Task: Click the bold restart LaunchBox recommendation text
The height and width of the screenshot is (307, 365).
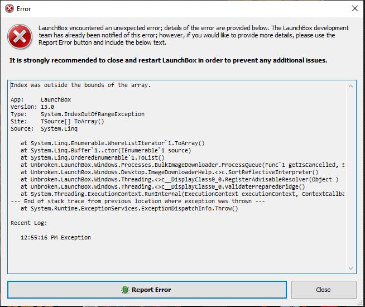Action: pyautogui.click(x=168, y=60)
